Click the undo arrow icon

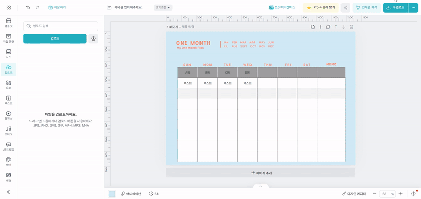click(x=28, y=8)
